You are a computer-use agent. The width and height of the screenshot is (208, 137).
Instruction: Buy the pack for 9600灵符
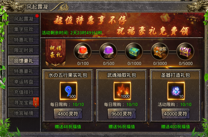click(x=122, y=114)
